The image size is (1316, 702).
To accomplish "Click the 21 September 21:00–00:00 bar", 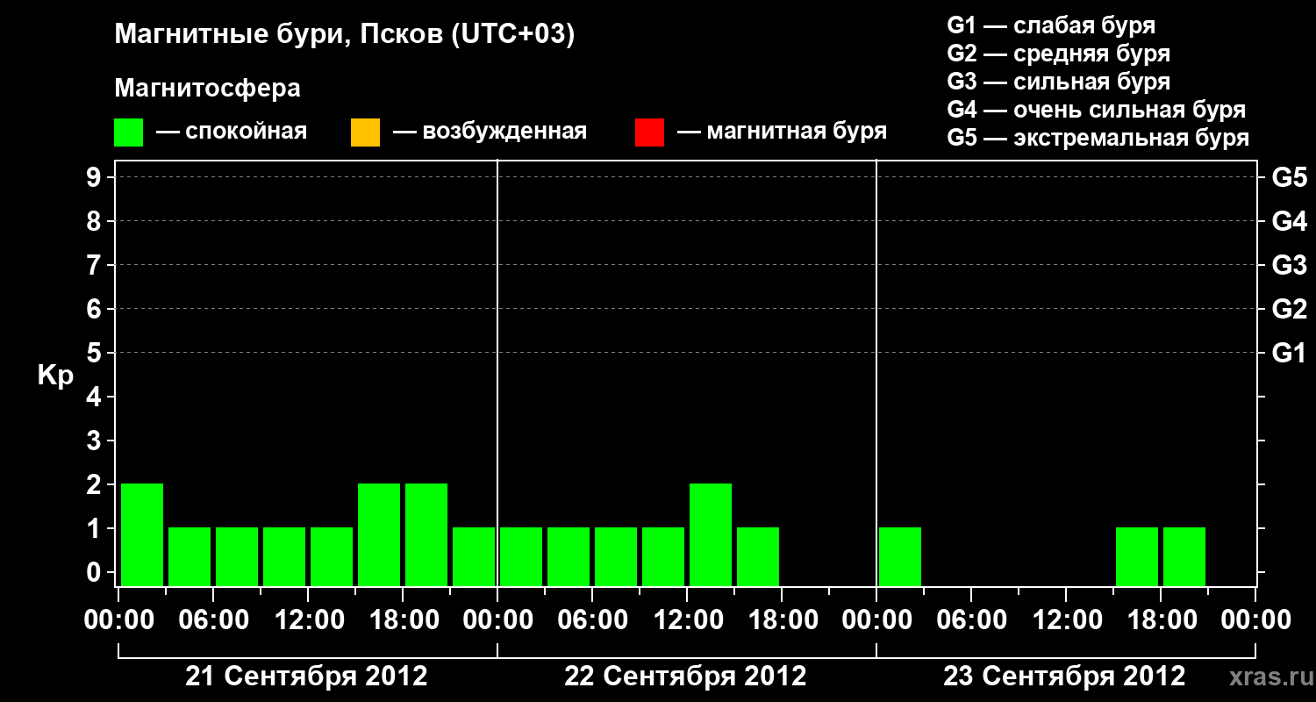I will 474,556.
